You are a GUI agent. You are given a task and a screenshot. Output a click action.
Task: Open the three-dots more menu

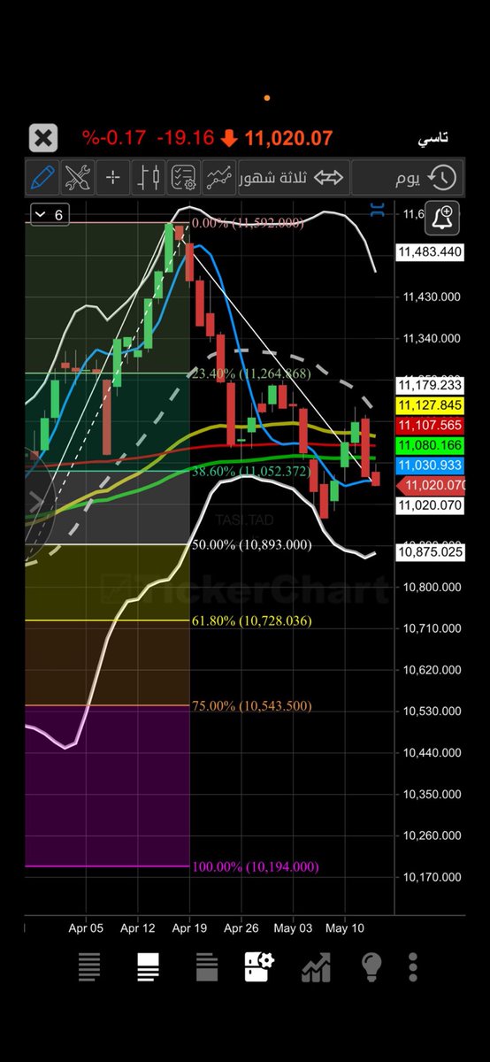[413, 966]
